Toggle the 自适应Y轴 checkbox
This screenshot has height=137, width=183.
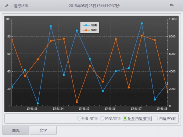coord(156,118)
